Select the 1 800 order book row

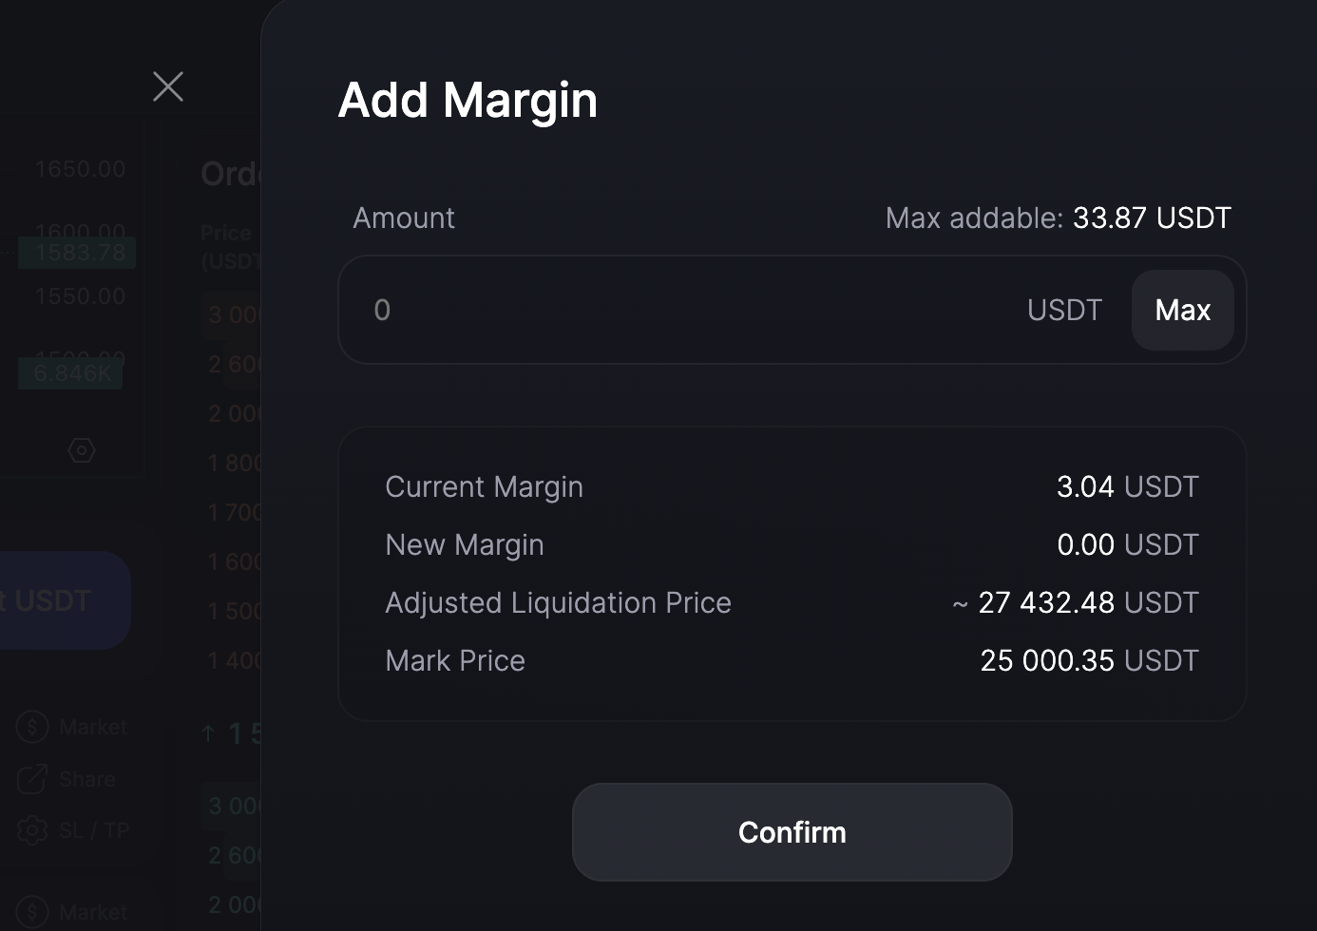234,463
